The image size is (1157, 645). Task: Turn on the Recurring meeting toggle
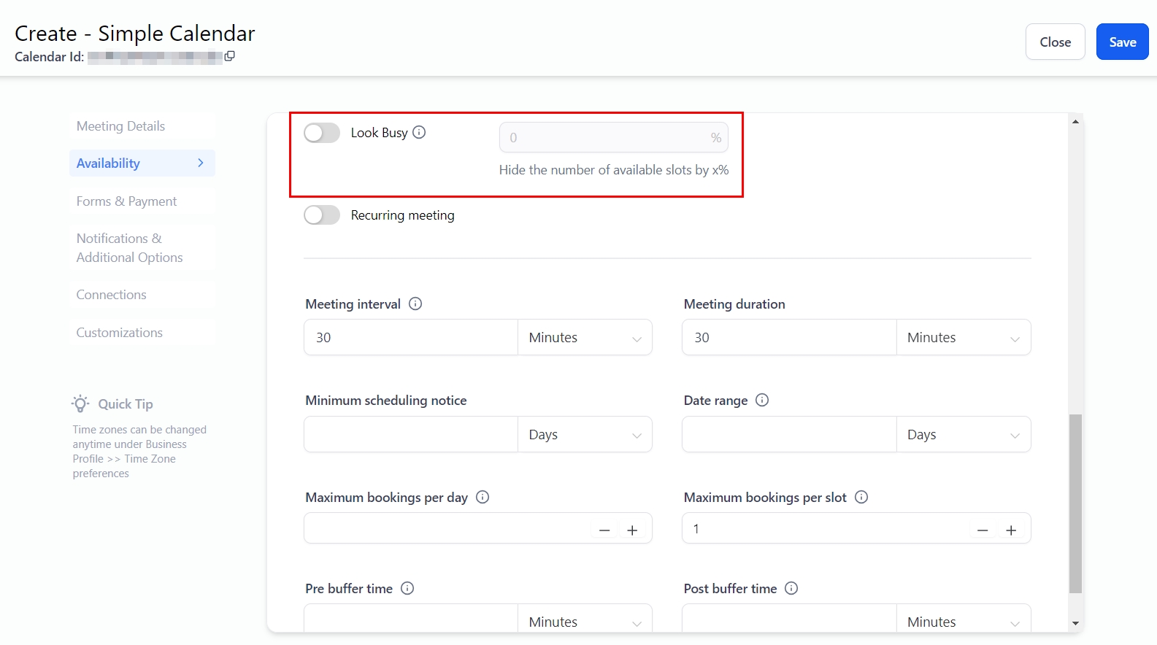pos(322,215)
